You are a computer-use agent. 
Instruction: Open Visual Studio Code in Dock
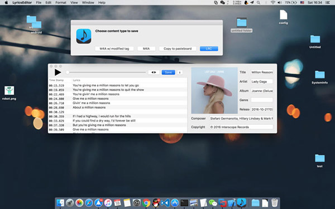[x=165, y=203]
